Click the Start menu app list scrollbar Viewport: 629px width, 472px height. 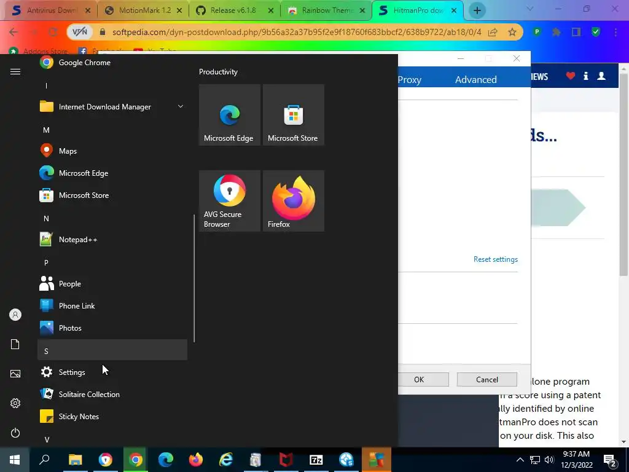coord(194,278)
